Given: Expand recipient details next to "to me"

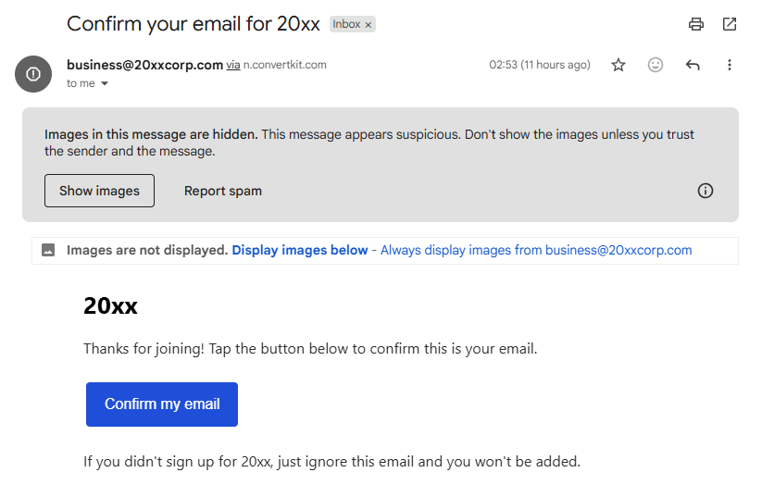Looking at the screenshot, I should point(105,83).
